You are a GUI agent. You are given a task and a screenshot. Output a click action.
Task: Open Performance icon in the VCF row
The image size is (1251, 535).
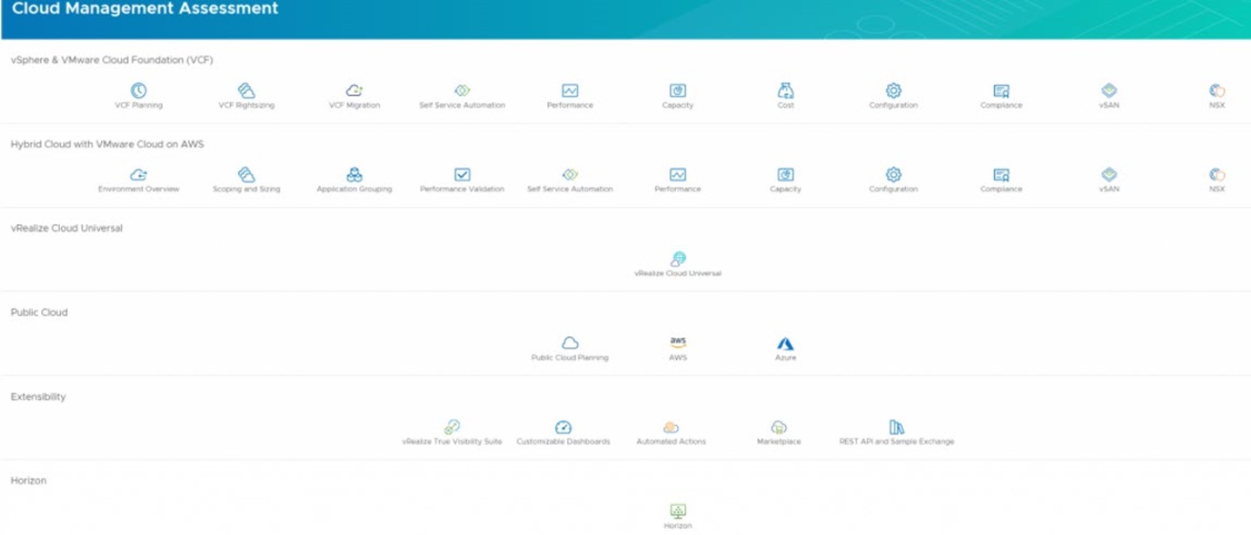coord(570,91)
